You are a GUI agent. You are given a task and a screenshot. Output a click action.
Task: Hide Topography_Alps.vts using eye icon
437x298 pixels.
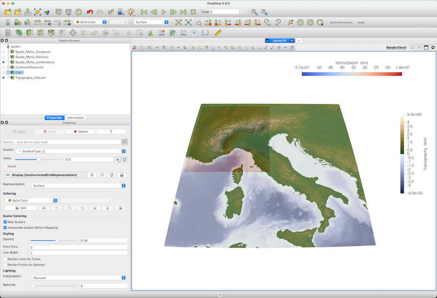point(3,78)
